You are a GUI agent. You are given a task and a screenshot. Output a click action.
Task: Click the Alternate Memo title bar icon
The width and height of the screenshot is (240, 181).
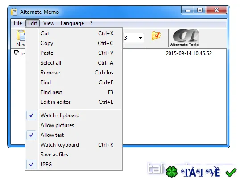(x=14, y=12)
